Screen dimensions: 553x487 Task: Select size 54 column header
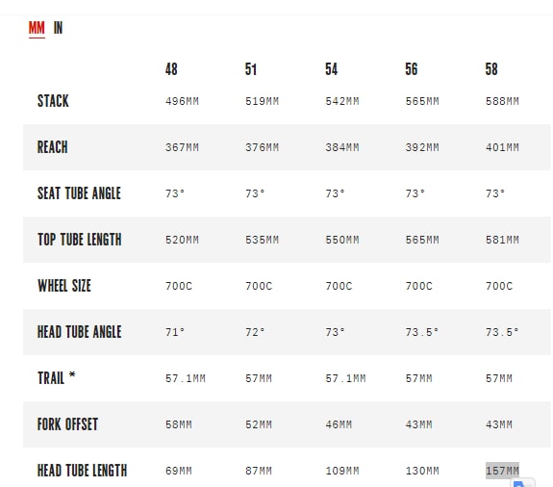click(332, 69)
